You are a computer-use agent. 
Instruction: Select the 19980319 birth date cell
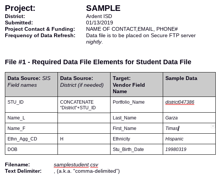tap(189, 149)
